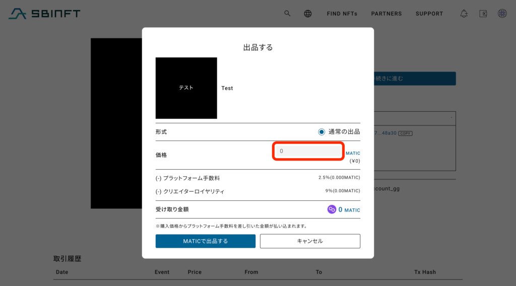The image size is (516, 286).
Task: Click the "Test" NFT name
Action: [x=227, y=88]
